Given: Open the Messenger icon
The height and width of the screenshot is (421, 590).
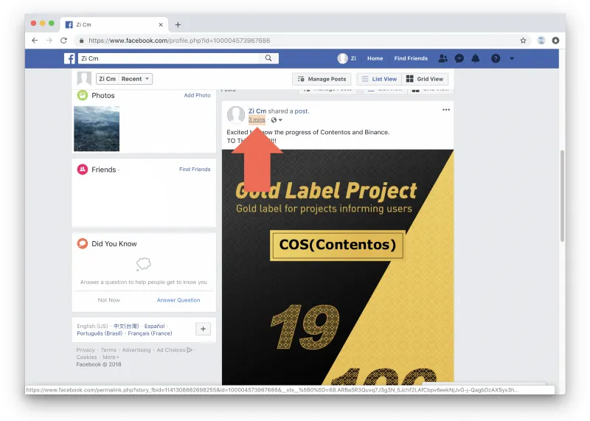Looking at the screenshot, I should (x=459, y=58).
